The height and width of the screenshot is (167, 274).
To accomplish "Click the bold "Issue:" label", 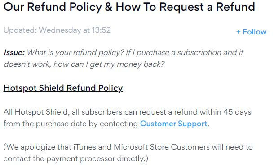I will click(14, 52).
